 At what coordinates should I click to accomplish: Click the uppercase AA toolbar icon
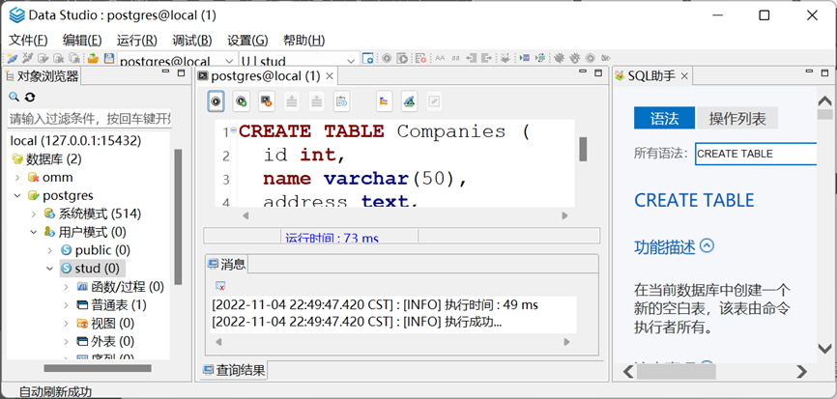click(440, 58)
